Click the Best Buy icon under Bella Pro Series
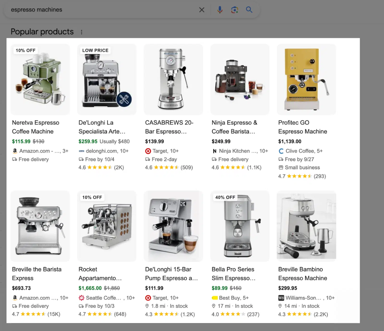This screenshot has width=384, height=331. [x=214, y=298]
